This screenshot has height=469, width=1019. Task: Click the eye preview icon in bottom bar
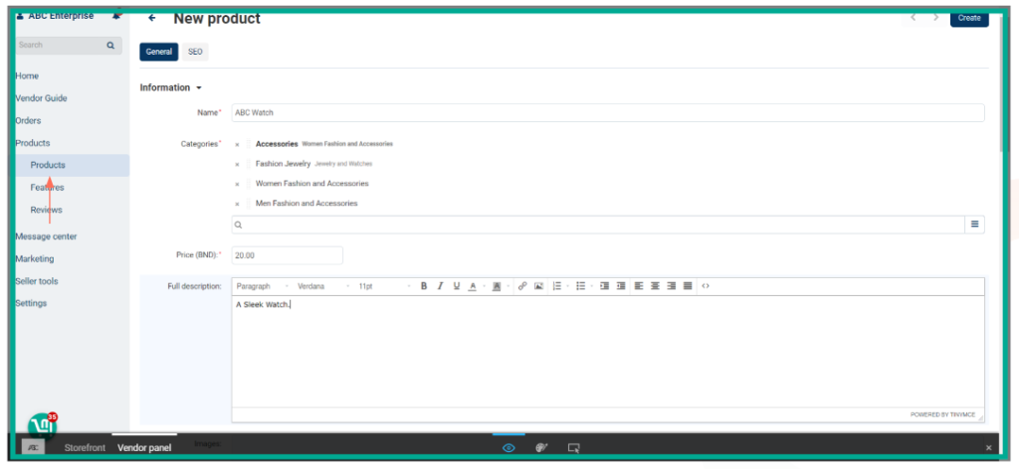pos(509,448)
